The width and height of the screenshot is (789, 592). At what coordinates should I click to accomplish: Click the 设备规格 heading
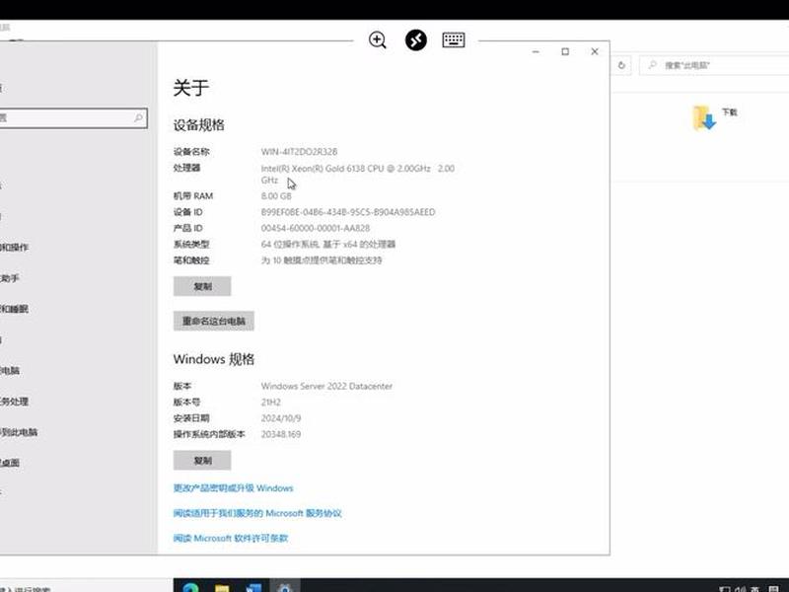pyautogui.click(x=199, y=125)
